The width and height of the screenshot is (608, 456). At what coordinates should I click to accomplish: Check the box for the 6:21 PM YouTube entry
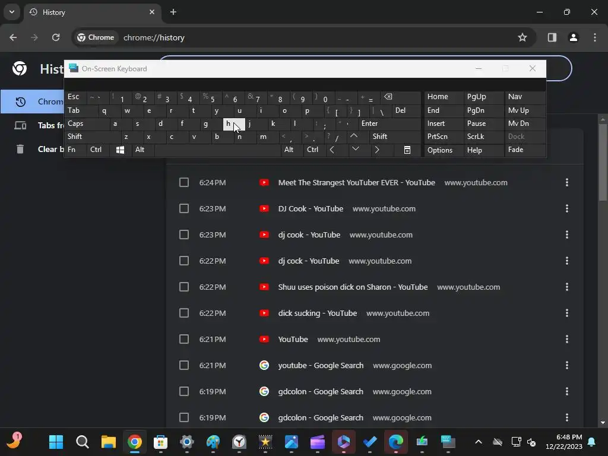tap(184, 339)
